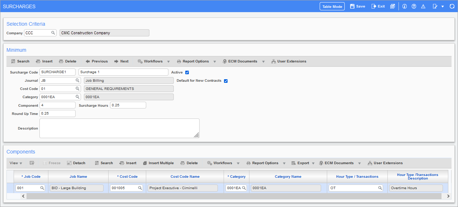Uncheck the Active checkbox
This screenshot has width=458, height=207.
click(x=187, y=72)
